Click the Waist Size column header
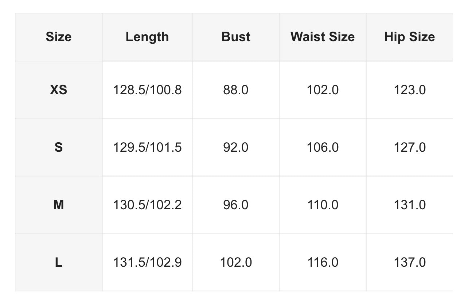 323,37
